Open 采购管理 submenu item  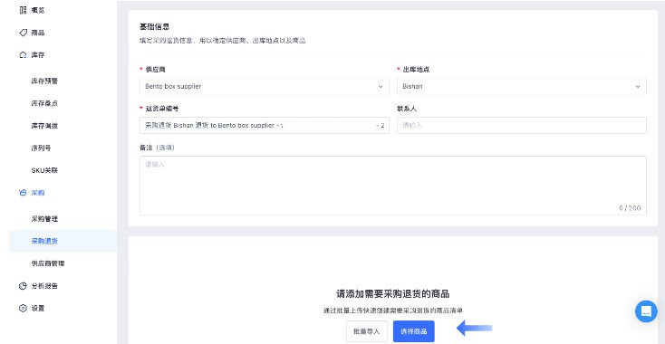[x=44, y=219]
